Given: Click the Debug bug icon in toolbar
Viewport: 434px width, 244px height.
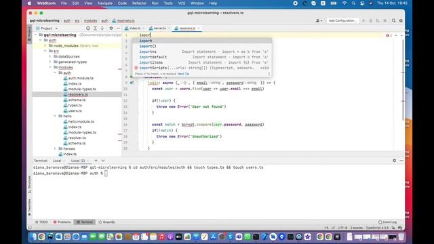Looking at the screenshot, I should point(371,21).
